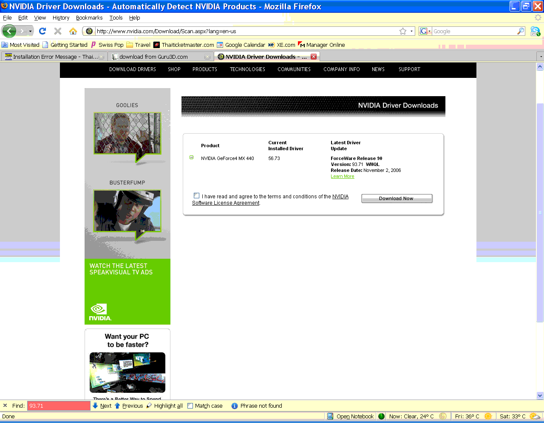Viewport: 544px width, 423px height.
Task: Open the XE.com bookmark
Action: click(281, 45)
